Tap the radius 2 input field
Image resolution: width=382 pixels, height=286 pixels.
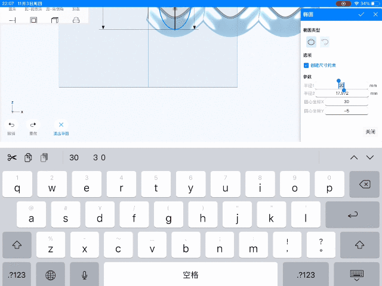pos(341,94)
